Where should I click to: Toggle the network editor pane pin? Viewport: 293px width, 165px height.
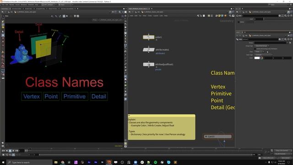(230, 12)
